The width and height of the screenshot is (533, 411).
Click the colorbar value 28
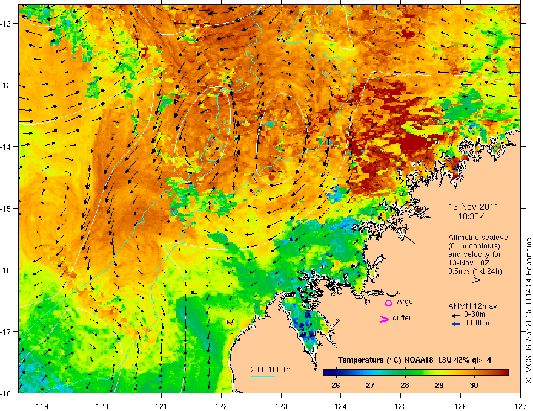coord(405,385)
